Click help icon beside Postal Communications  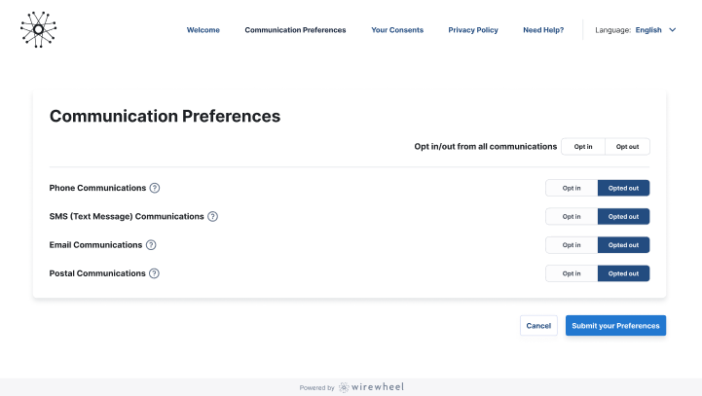point(154,273)
